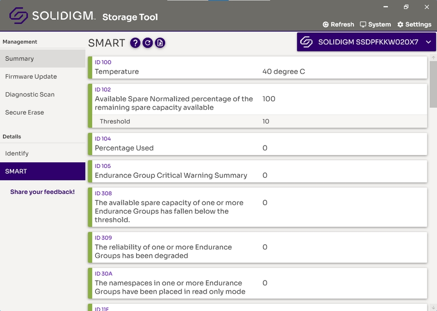The width and height of the screenshot is (437, 311).
Task: Click the scrollbar thumb of SMART list
Action: (433, 84)
